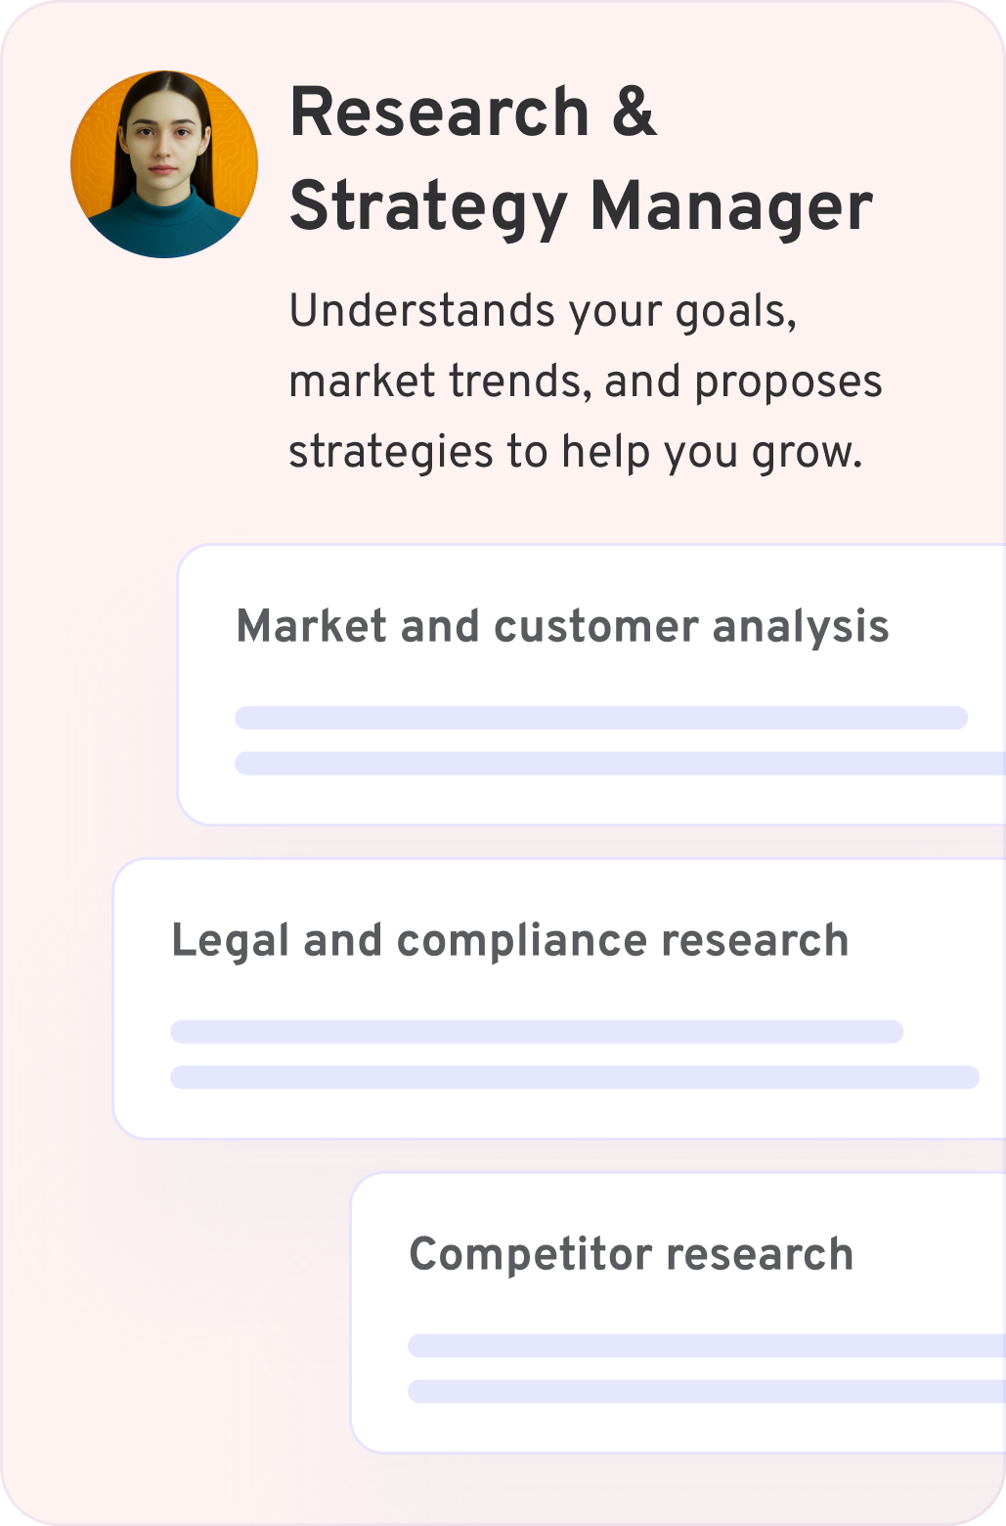Open the Market and customer analysis title
This screenshot has width=1006, height=1526.
(x=562, y=626)
